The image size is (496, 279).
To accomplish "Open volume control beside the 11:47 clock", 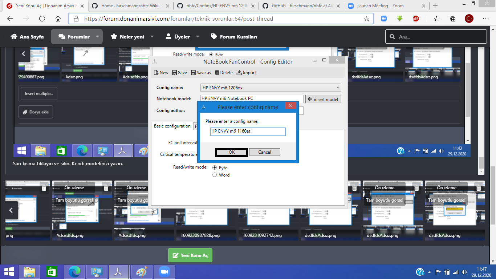I will 464,272.
